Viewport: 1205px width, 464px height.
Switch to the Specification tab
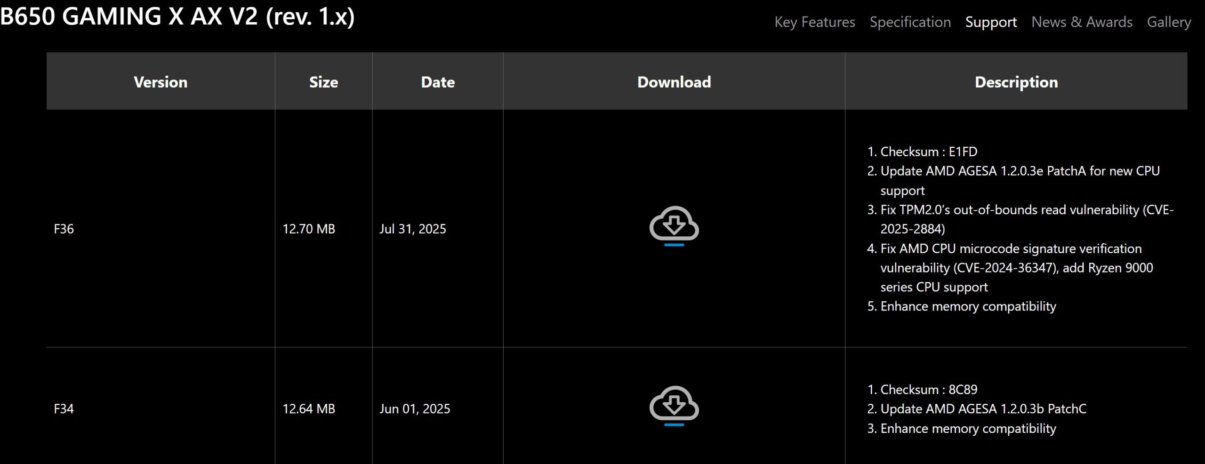pos(910,22)
